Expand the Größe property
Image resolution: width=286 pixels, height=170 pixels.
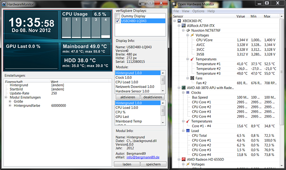pyautogui.click(x=10, y=102)
